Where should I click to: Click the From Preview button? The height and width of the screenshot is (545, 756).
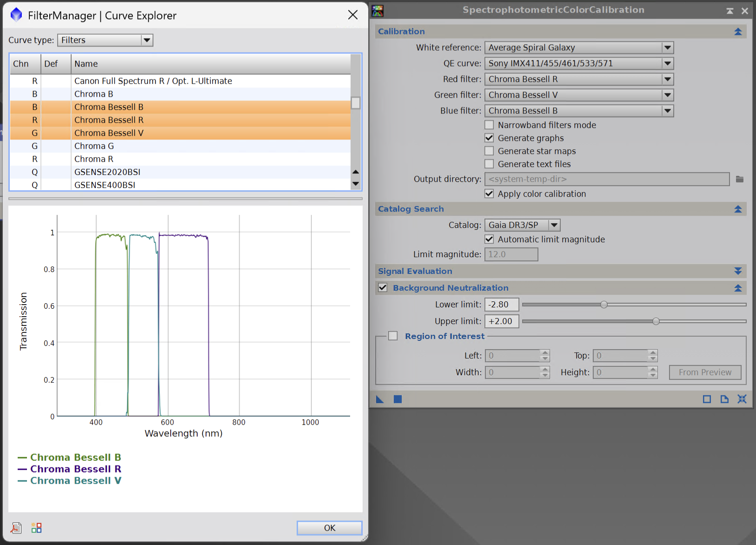pos(705,372)
